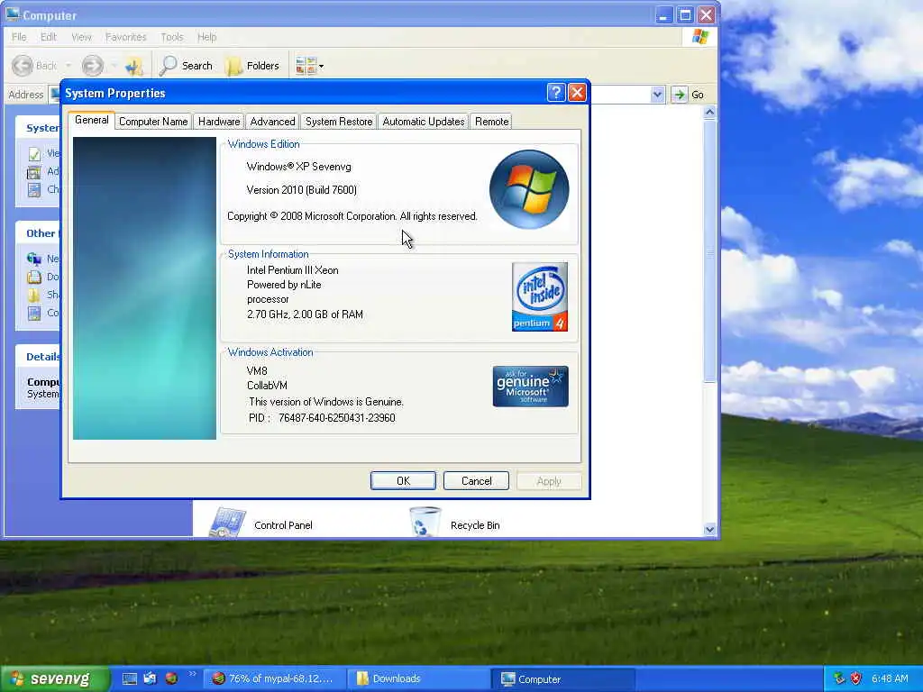This screenshot has height=692, width=923.
Task: Click the Windows logo orb in Windows Edition
Action: pos(529,189)
